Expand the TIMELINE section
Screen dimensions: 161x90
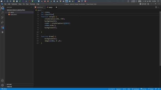9,87
